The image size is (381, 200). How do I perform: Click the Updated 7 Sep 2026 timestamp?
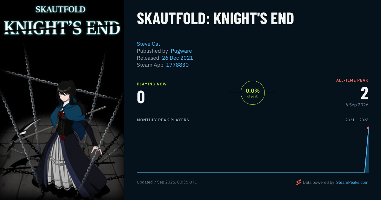[167, 182]
